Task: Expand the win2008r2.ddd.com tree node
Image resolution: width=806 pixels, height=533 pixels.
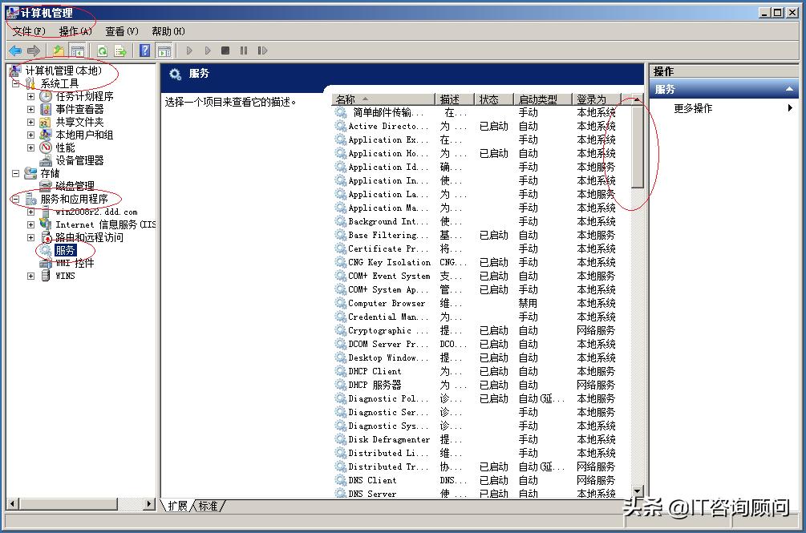Action: click(29, 212)
